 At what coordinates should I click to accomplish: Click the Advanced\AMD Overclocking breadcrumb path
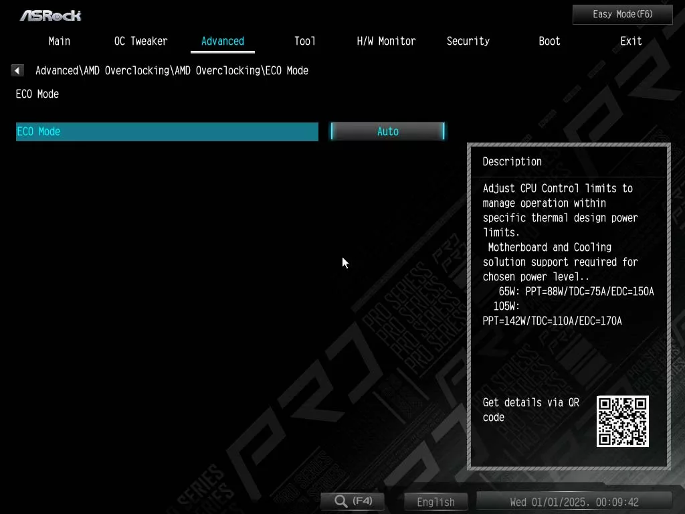click(171, 70)
